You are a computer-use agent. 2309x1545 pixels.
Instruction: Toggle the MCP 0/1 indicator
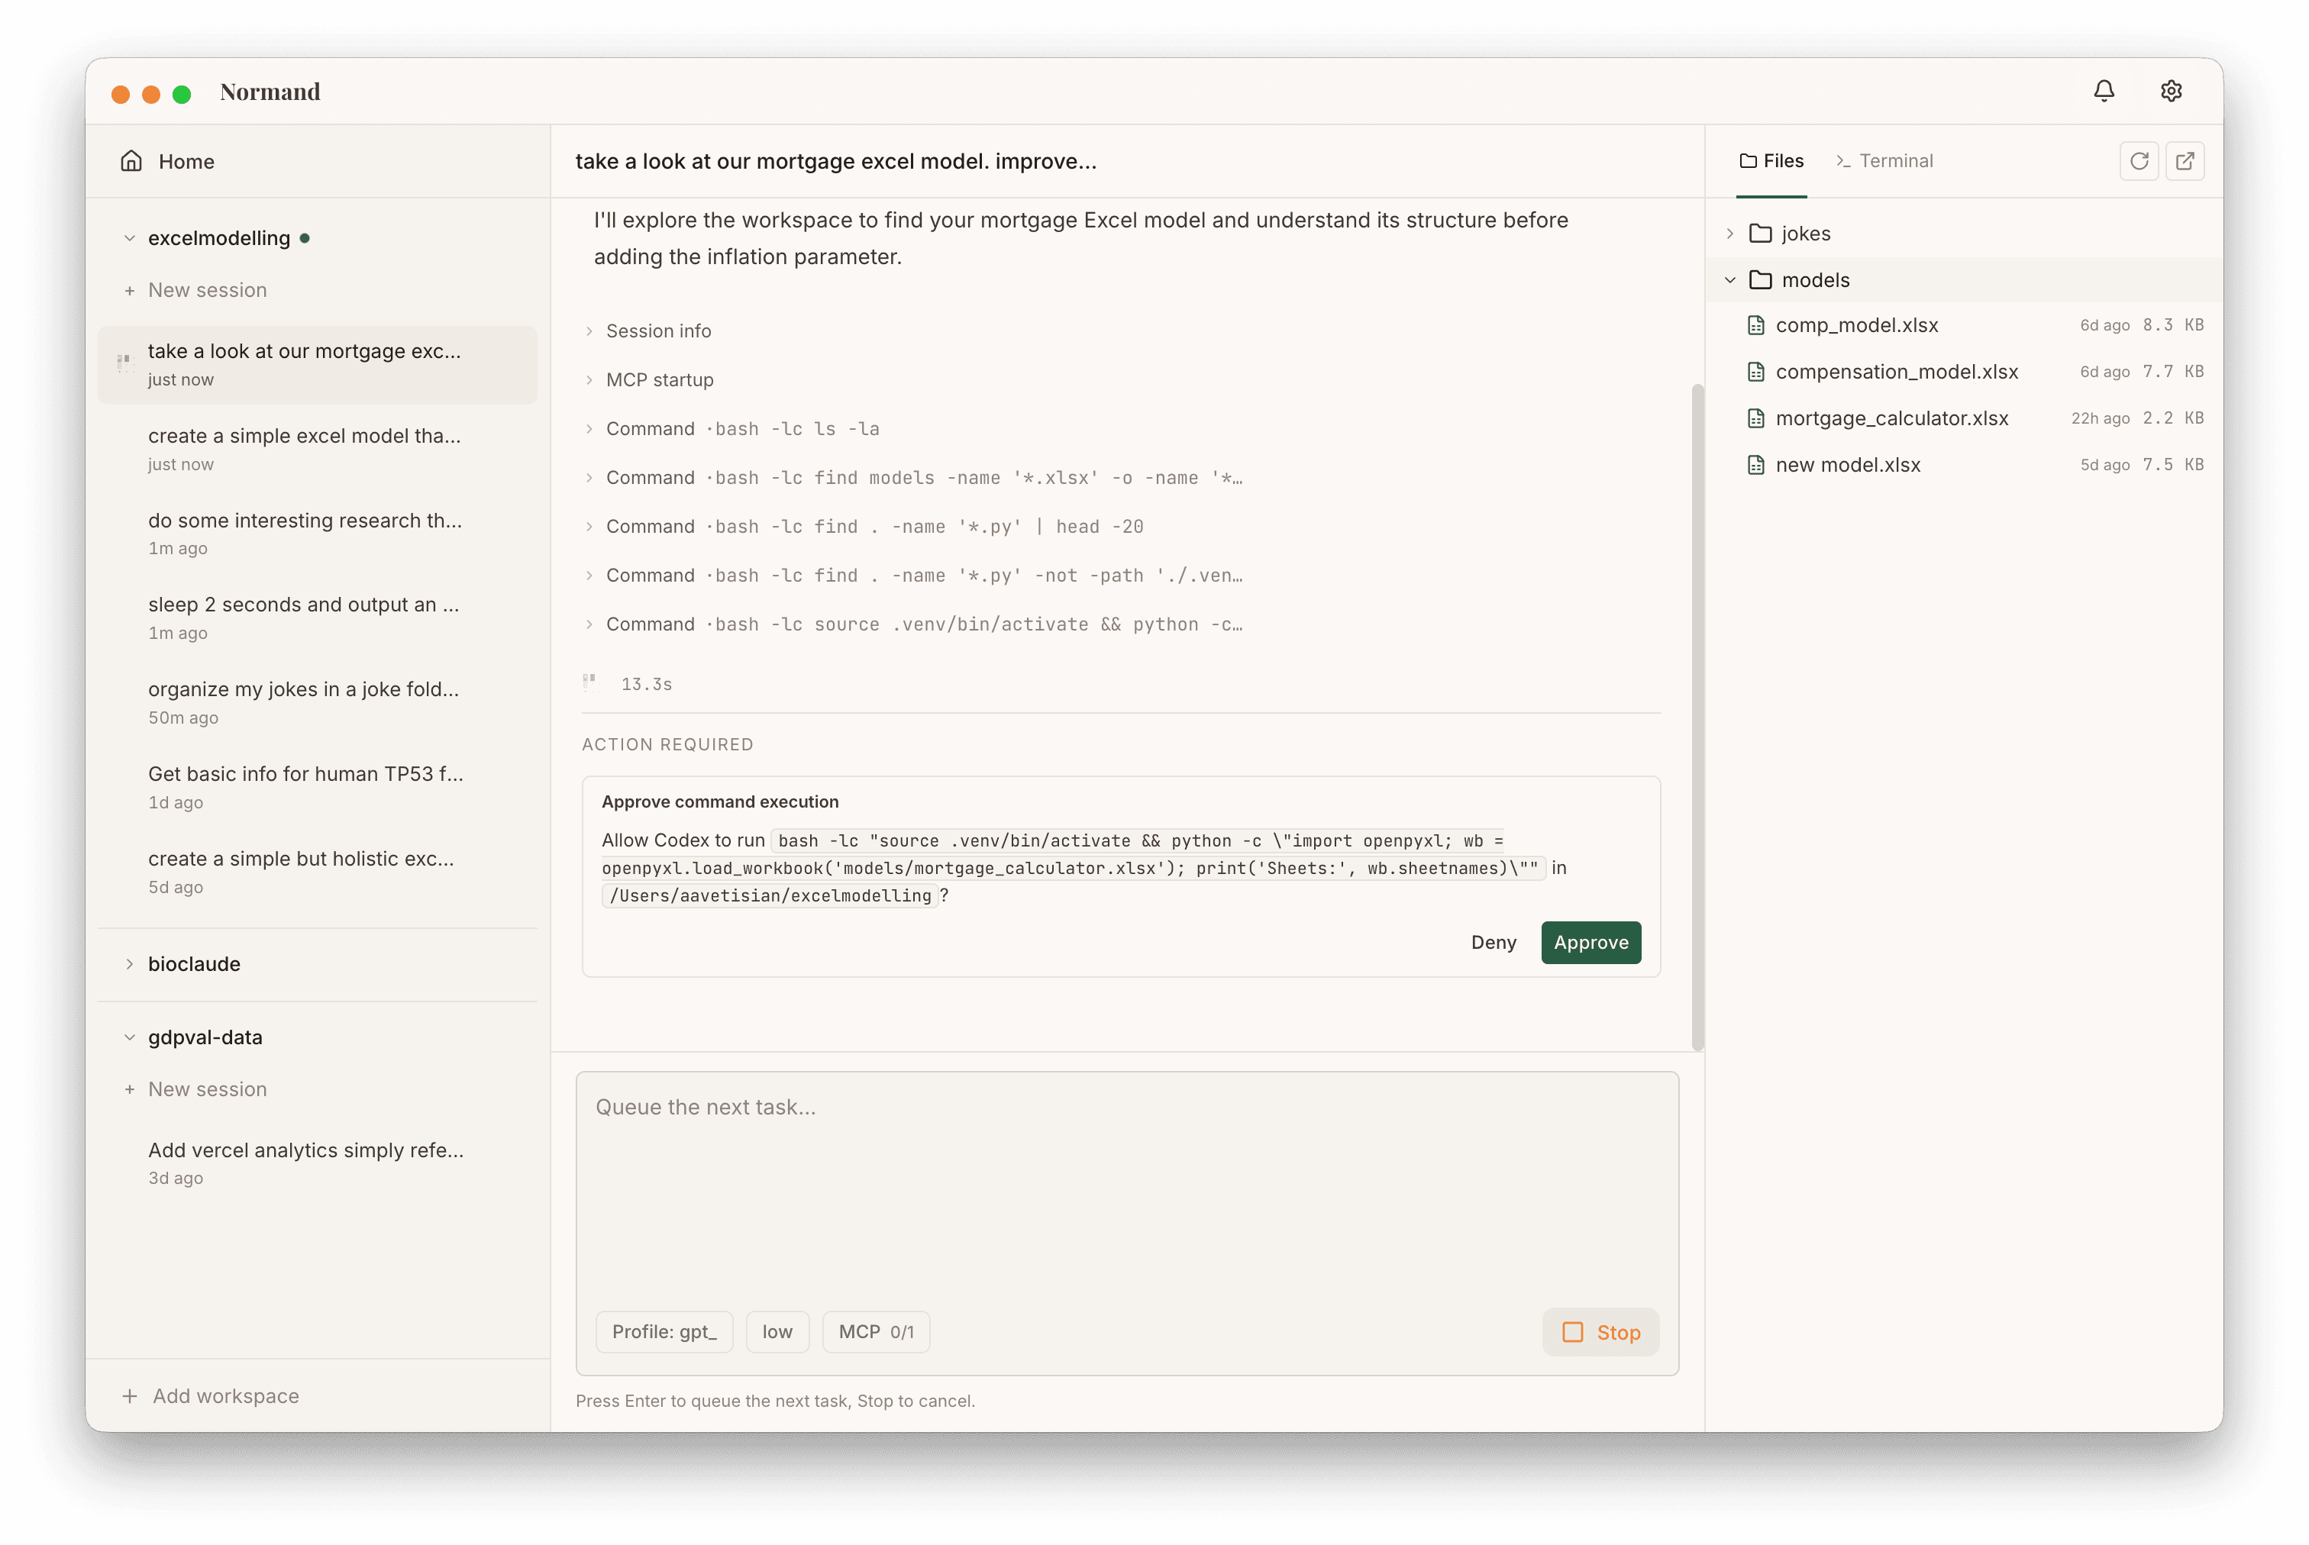tap(875, 1331)
